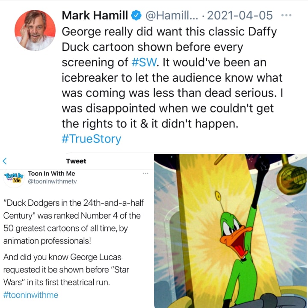The image size is (308, 308).
Task: Click Hamill's tweet body text
Action: [172, 77]
